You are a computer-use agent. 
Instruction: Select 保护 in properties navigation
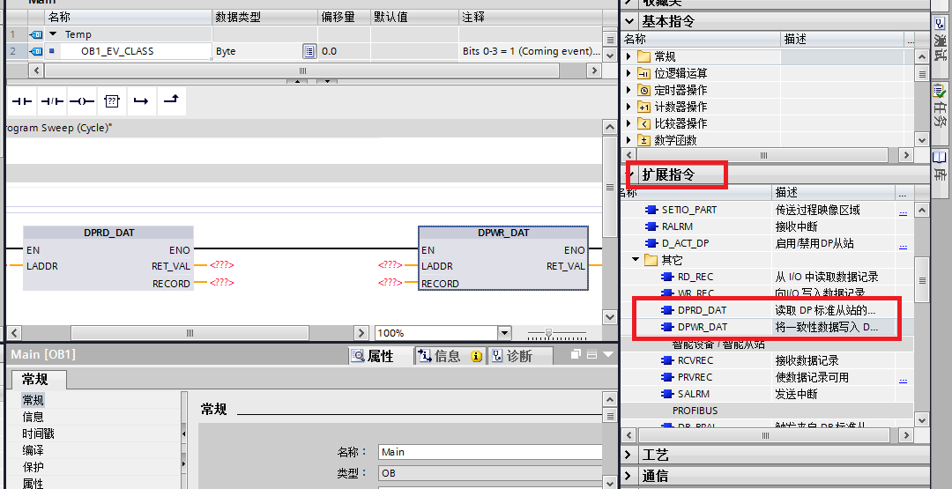point(33,467)
